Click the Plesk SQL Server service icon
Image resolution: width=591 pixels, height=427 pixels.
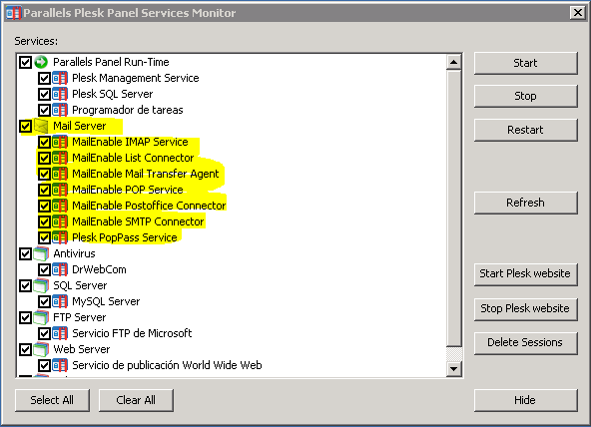(60, 94)
